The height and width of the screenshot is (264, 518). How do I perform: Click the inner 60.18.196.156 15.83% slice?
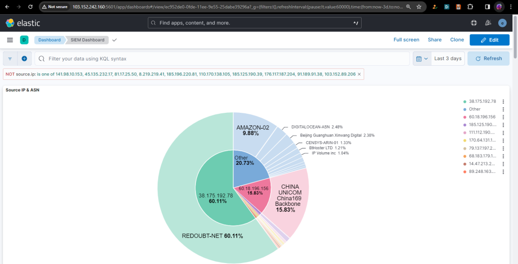pyautogui.click(x=255, y=191)
